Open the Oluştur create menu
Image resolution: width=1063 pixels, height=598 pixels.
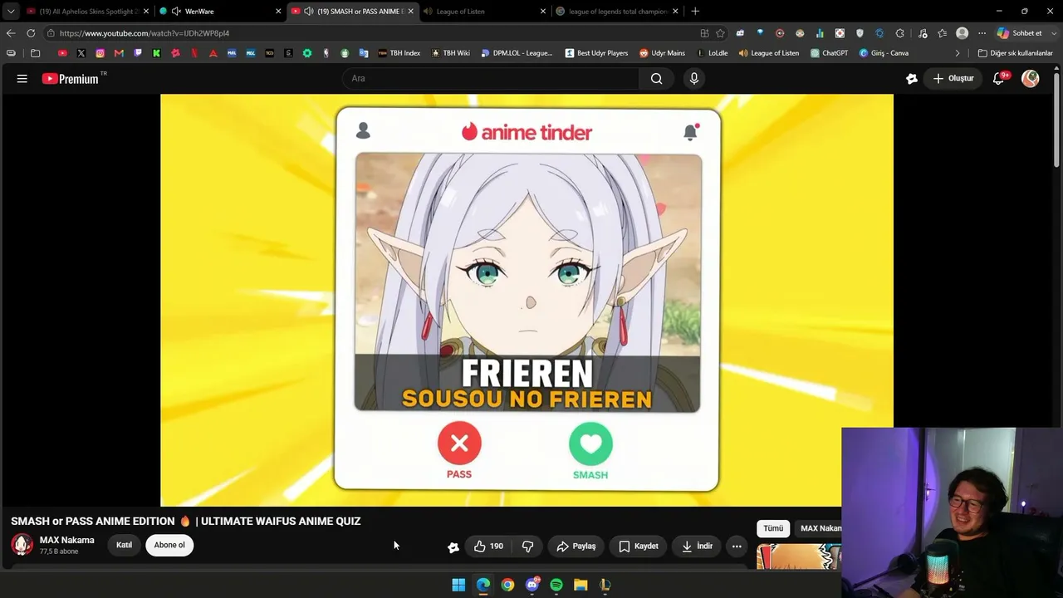pyautogui.click(x=953, y=79)
